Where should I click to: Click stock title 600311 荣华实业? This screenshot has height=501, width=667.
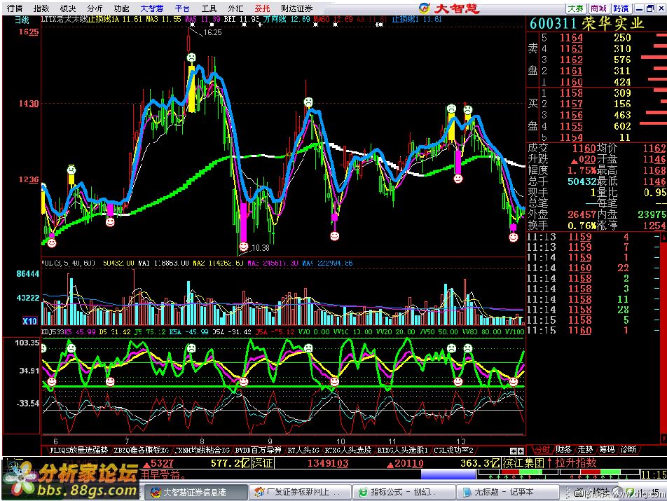(x=586, y=24)
